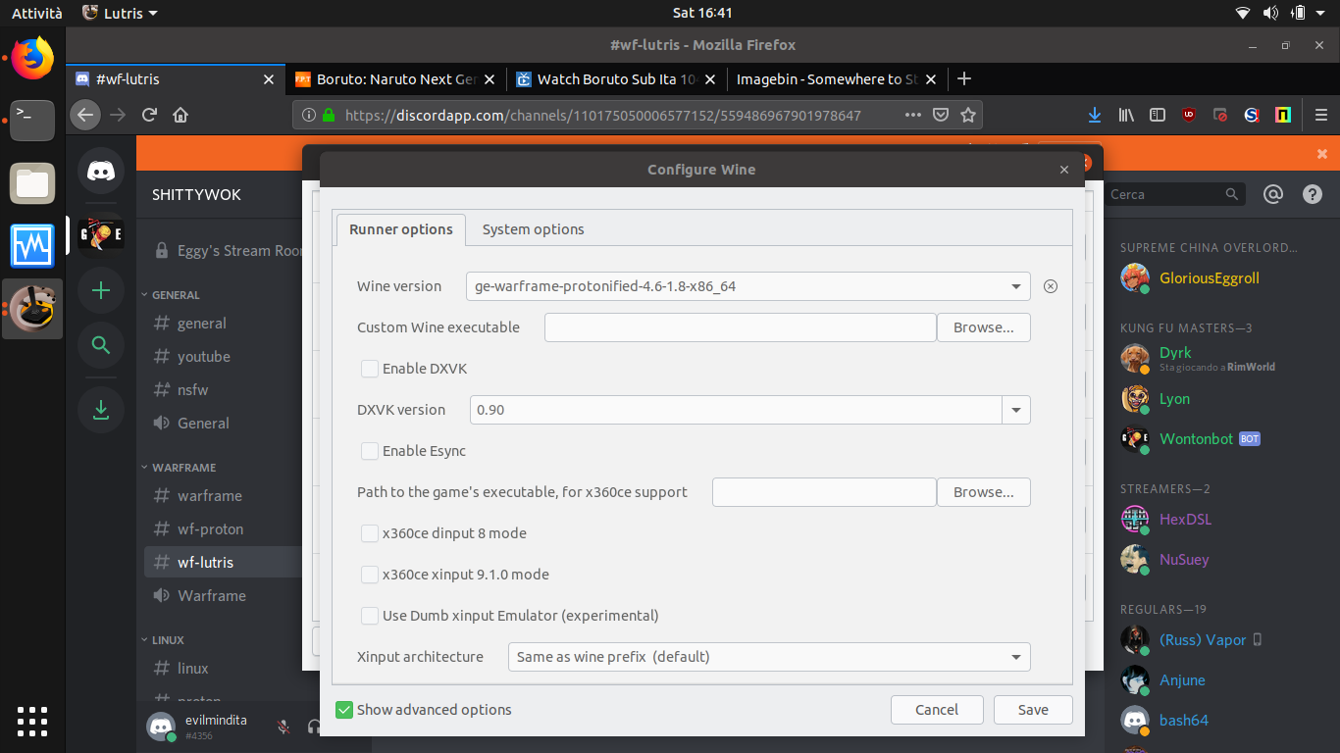Reload the page in Firefox
1340x753 pixels.
point(150,115)
